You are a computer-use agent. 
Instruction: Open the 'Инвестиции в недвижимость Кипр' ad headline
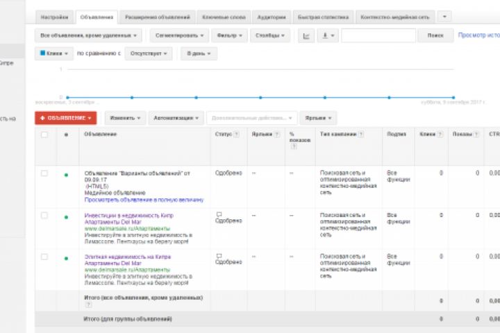coord(129,216)
